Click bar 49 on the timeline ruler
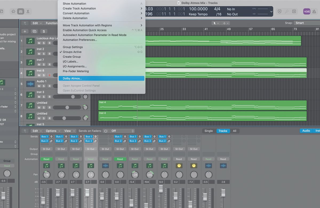 pos(229,29)
